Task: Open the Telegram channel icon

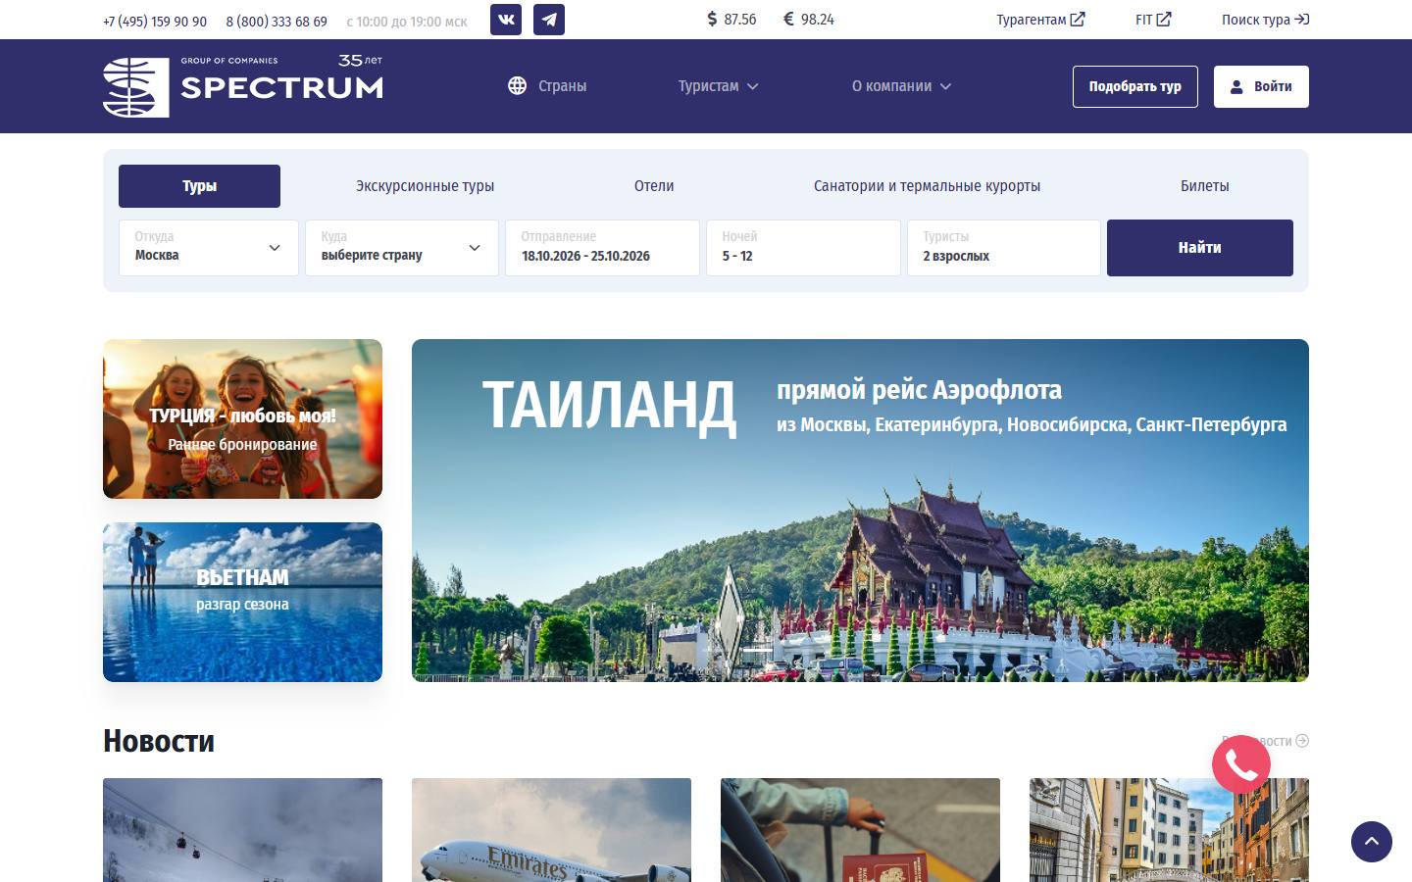Action: coord(549,20)
